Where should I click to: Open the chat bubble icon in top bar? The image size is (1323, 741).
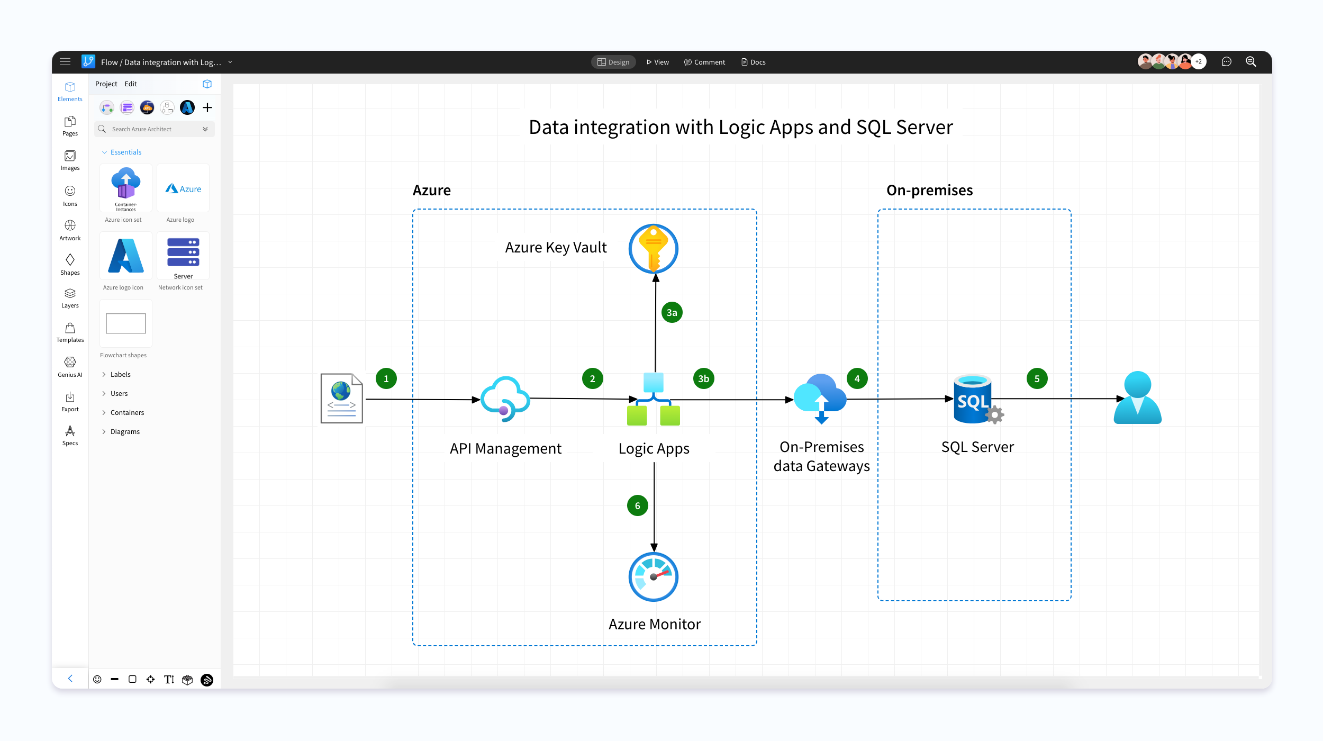(x=1226, y=62)
